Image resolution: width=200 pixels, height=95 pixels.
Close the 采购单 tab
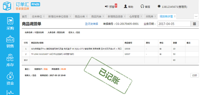pyautogui.click(x=155, y=16)
